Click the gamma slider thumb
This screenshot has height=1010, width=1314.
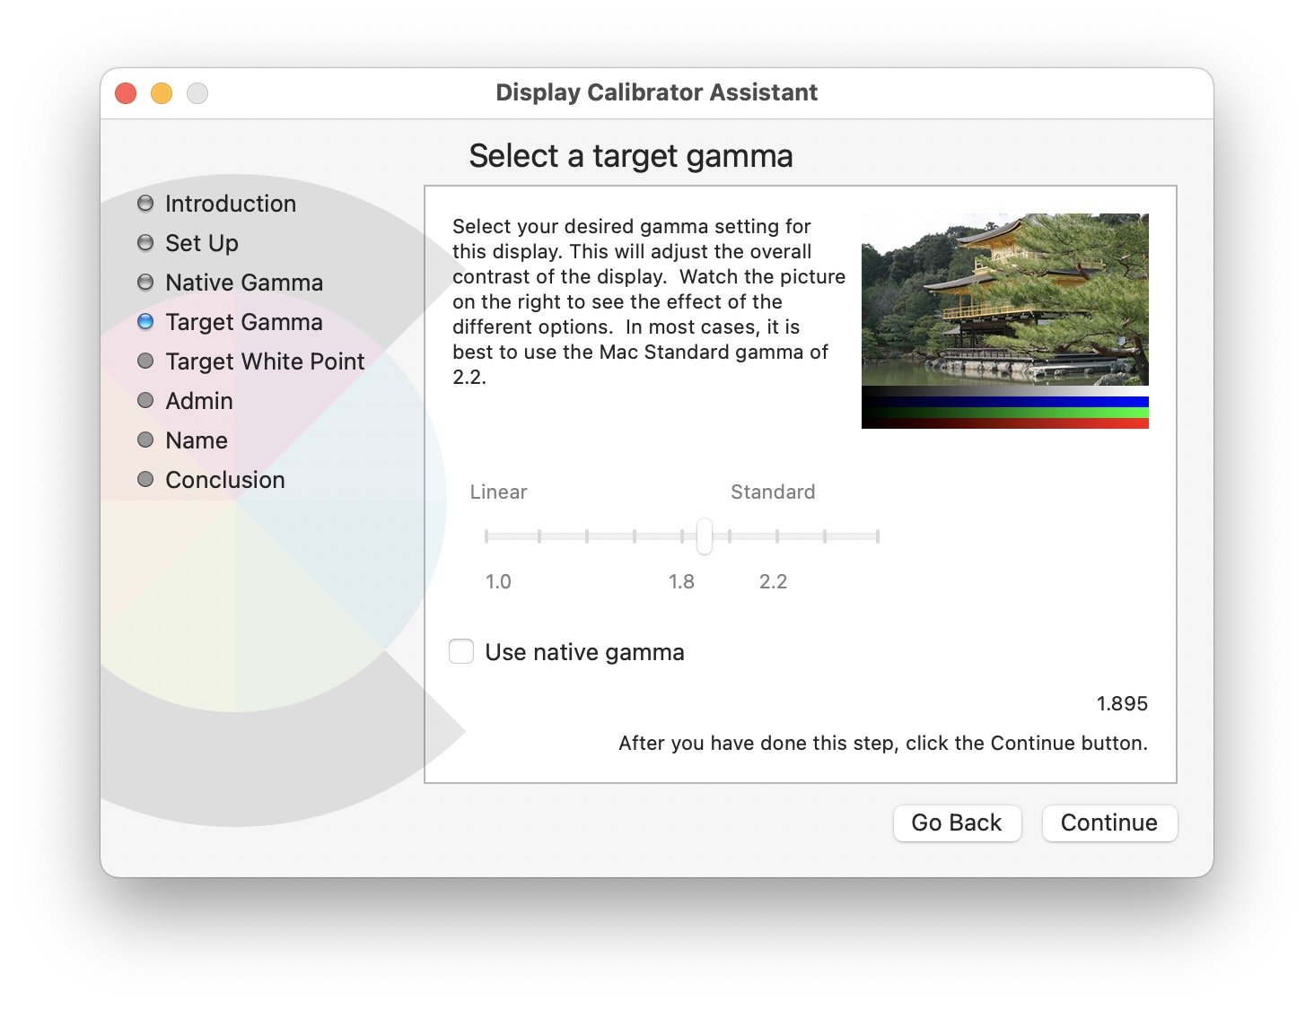(x=705, y=536)
